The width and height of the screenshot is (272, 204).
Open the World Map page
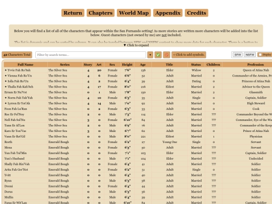pos(134,13)
